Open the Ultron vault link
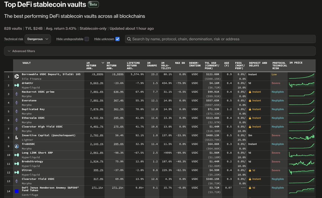 tap(27, 170)
